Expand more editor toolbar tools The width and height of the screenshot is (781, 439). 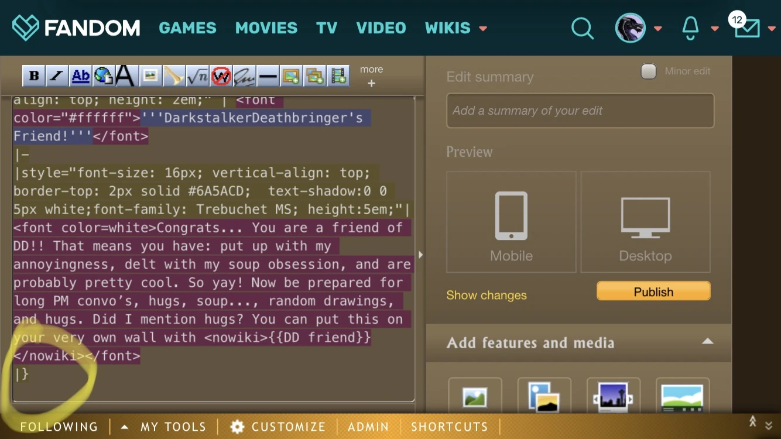click(x=371, y=76)
